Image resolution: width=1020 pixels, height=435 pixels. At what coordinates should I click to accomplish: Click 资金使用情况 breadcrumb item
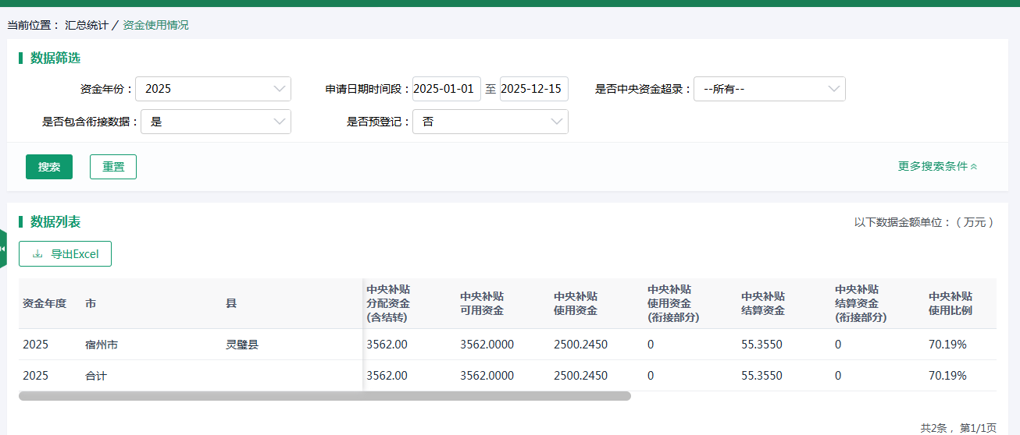(155, 25)
